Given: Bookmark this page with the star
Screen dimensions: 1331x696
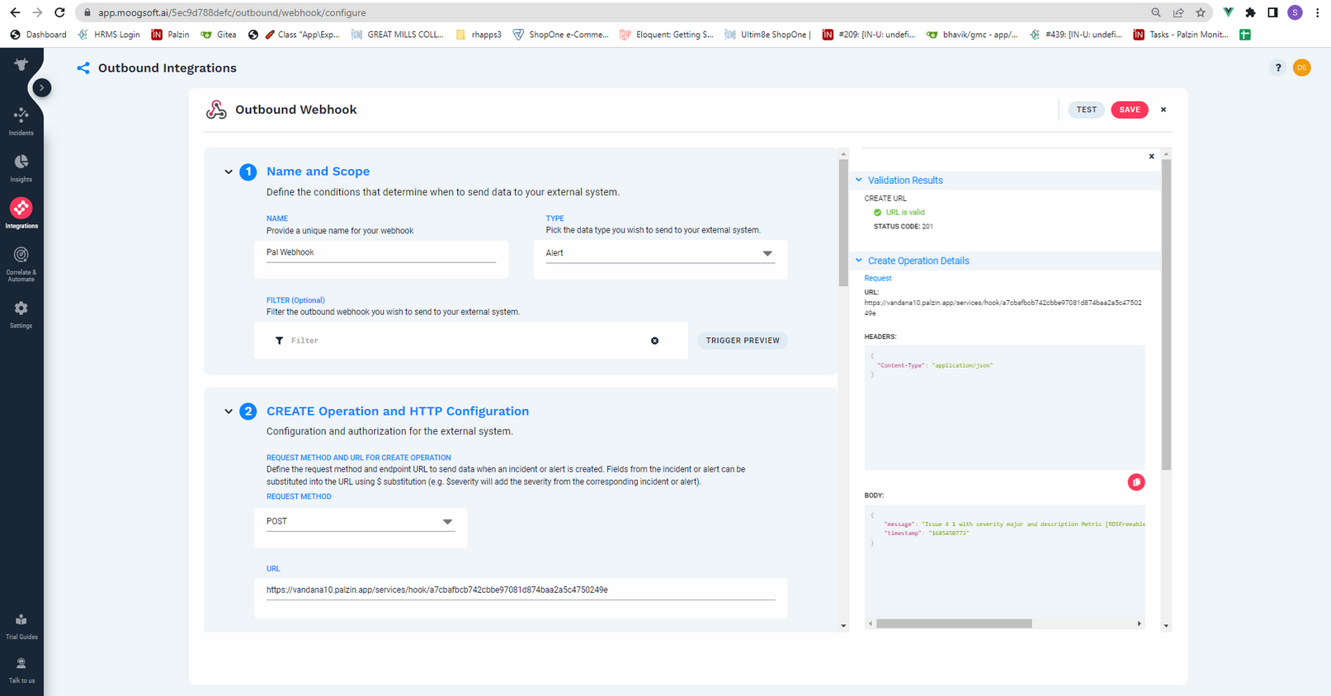Looking at the screenshot, I should [x=1201, y=12].
